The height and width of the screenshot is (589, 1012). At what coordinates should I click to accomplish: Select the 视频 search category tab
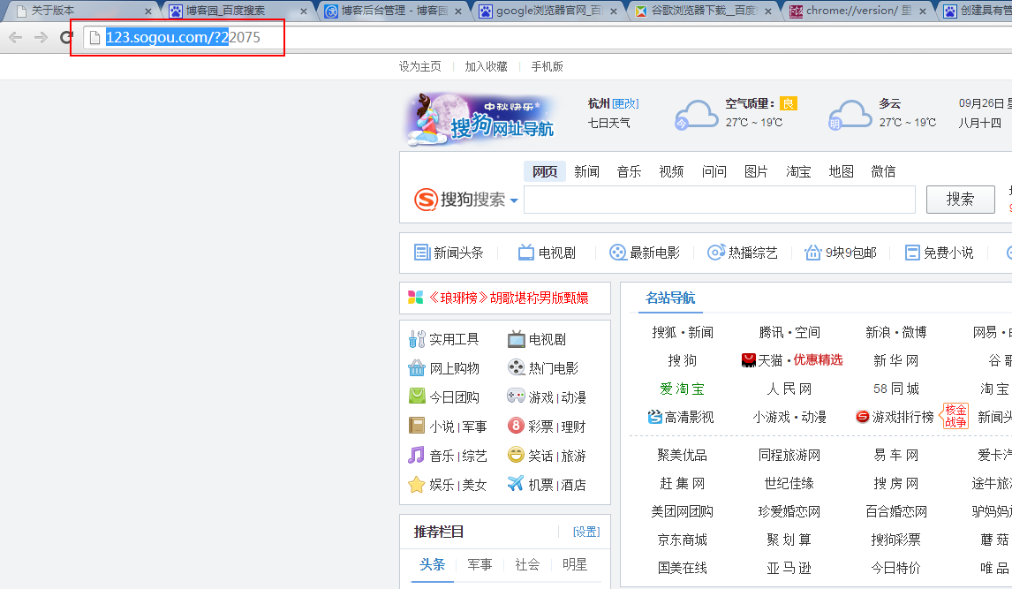coord(671,171)
